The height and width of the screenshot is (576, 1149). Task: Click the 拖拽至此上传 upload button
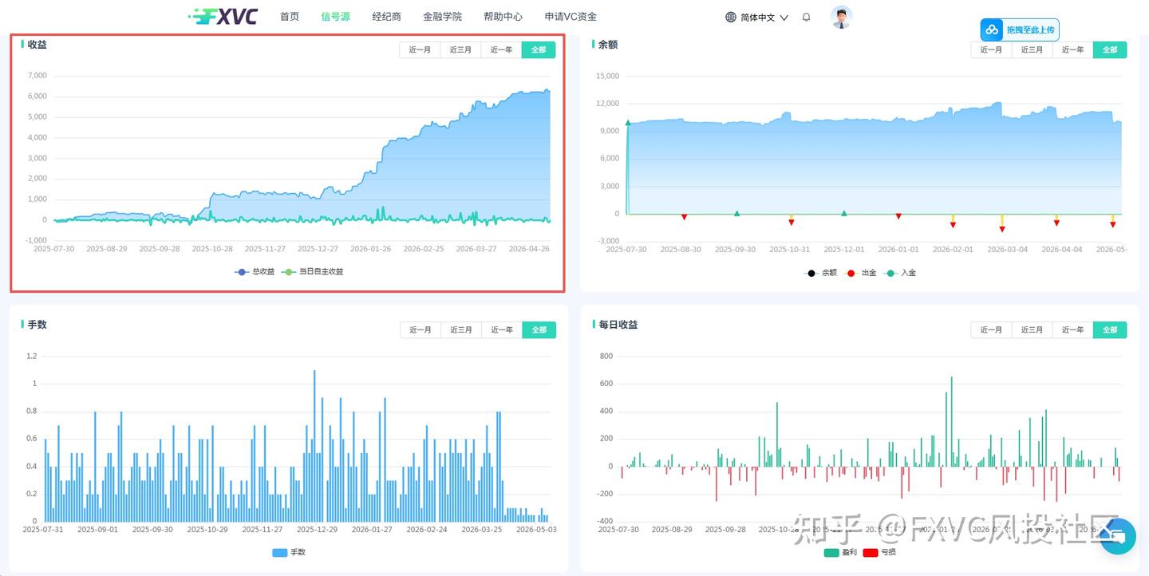coord(1020,30)
